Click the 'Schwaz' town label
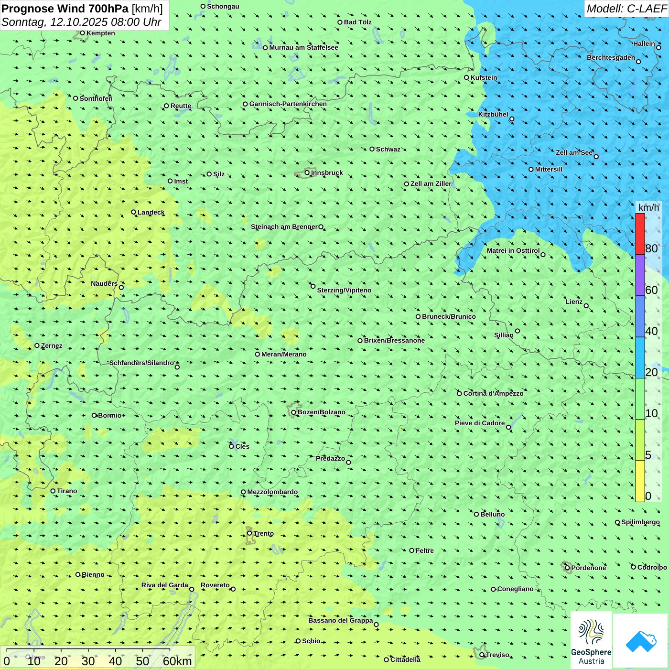The width and height of the screenshot is (669, 669). [388, 149]
